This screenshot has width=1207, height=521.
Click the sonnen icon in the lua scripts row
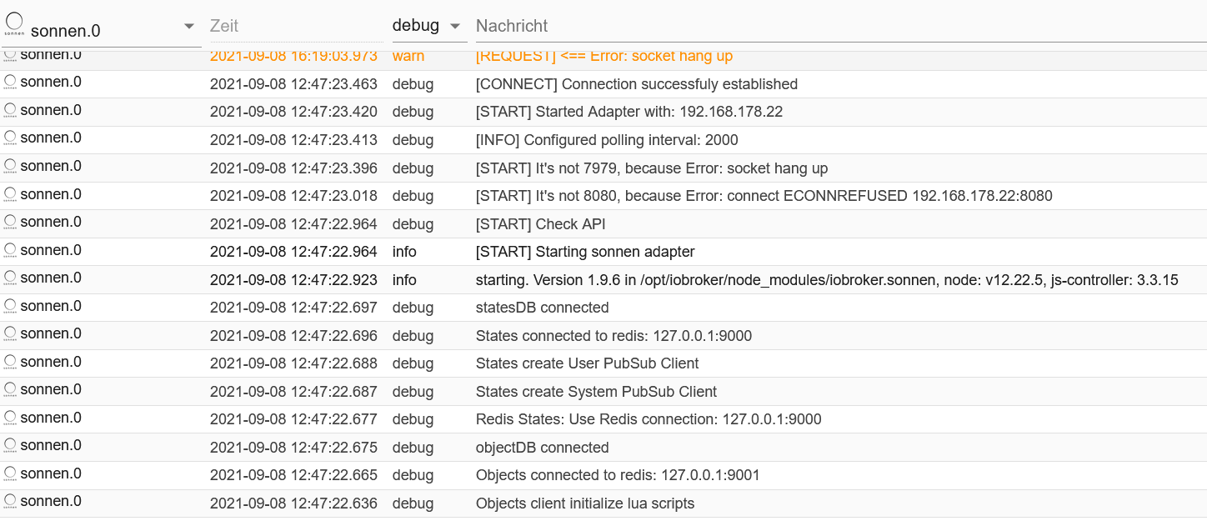tap(10, 502)
